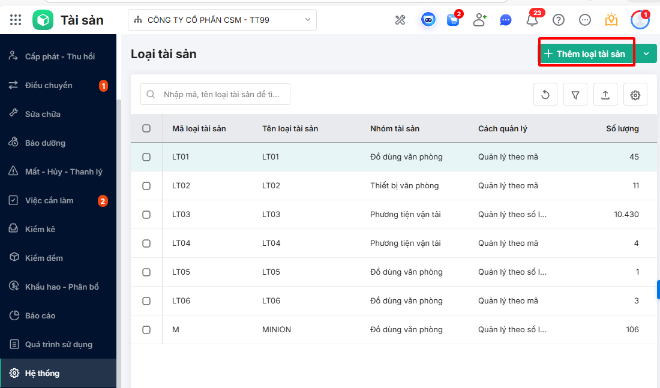The height and width of the screenshot is (388, 660).
Task: Open the notifications bell
Action: pyautogui.click(x=532, y=20)
